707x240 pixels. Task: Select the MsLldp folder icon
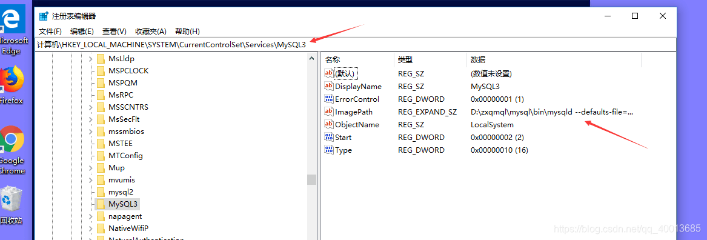coord(101,59)
